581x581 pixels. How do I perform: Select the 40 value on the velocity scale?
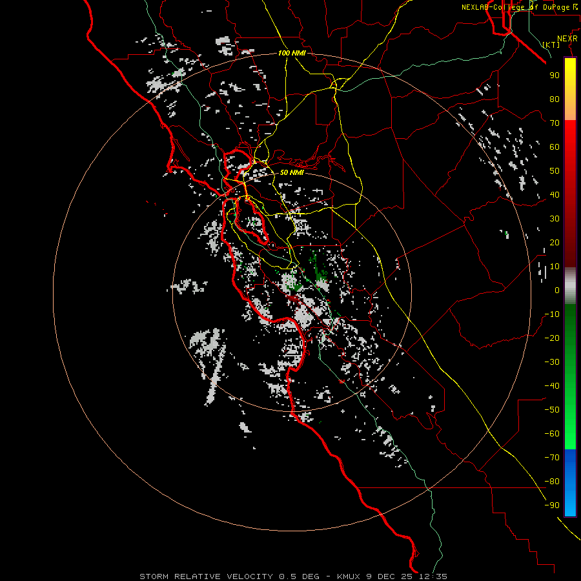pyautogui.click(x=555, y=194)
